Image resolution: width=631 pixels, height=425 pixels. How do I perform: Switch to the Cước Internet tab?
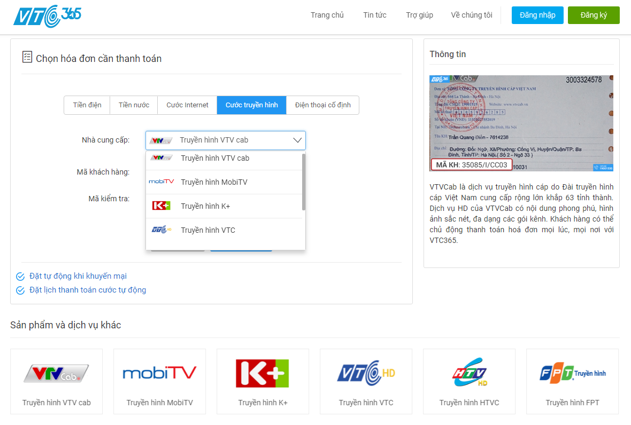click(x=187, y=105)
